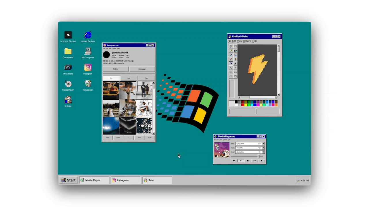Expand the Artist dropdown in MediaPlayer
The image size is (369, 207).
(263, 144)
